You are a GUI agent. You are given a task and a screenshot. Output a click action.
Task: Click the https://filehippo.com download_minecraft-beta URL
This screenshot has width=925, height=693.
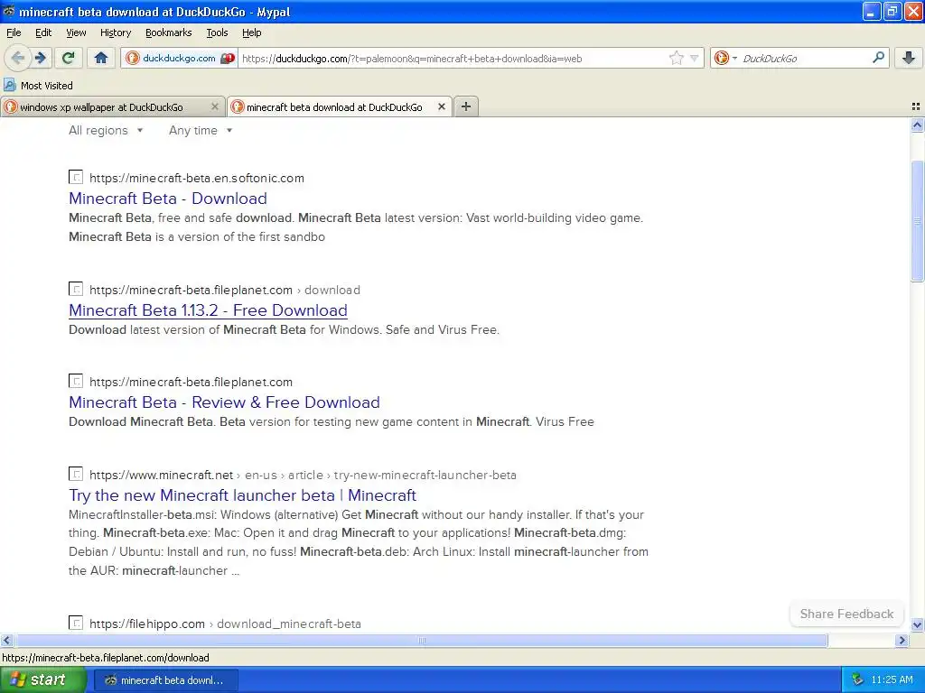tap(225, 624)
